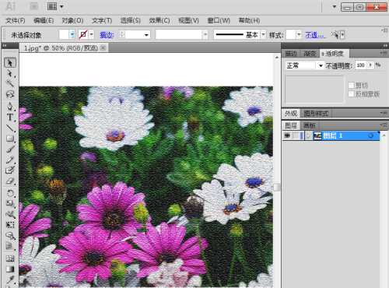Select the Mesh tool
The image size is (389, 288).
click(x=10, y=258)
